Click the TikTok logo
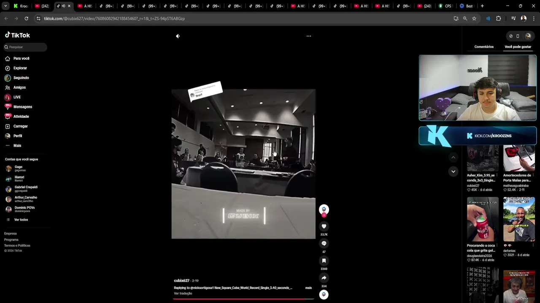Screen dimensions: 540x303 tap(17, 35)
